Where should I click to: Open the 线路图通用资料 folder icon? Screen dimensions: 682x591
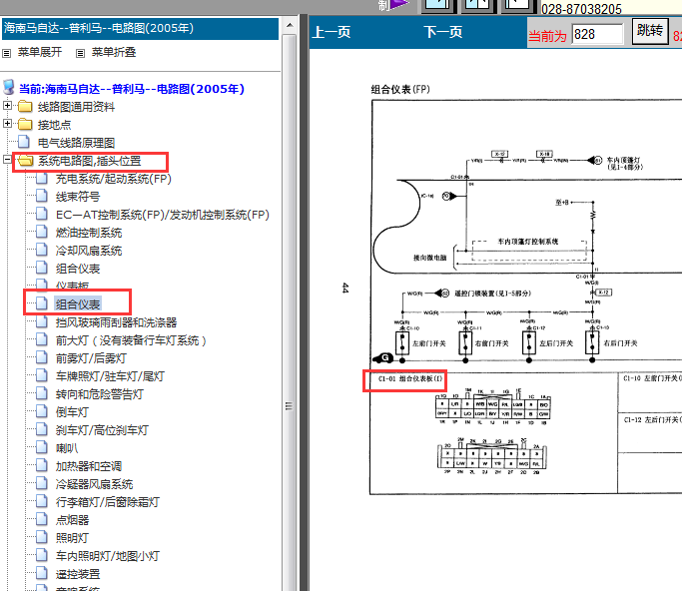point(25,107)
